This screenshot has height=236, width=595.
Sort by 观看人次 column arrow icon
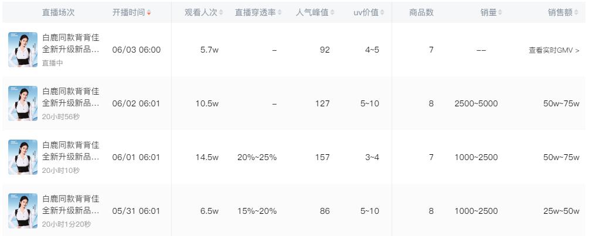click(221, 12)
